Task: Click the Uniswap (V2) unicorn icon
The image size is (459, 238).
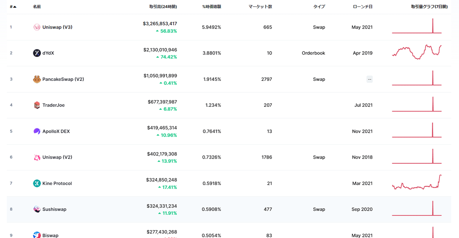Action: [x=37, y=157]
